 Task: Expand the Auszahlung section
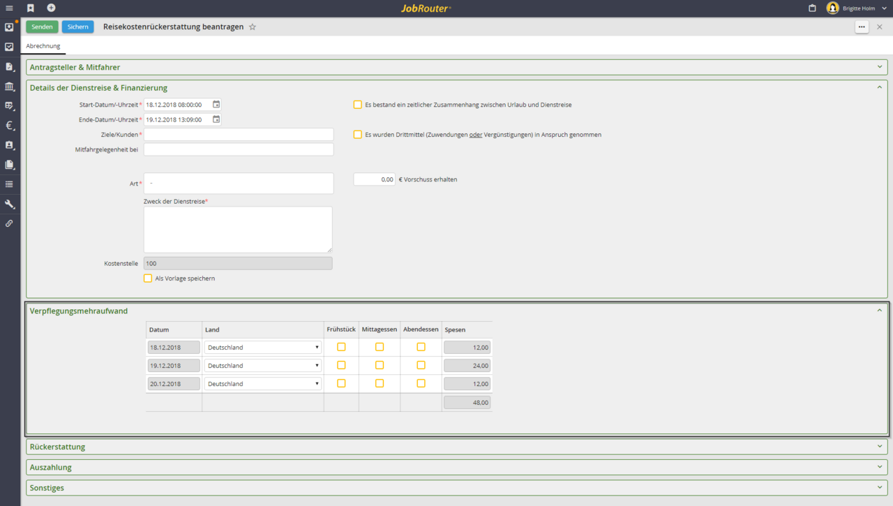[x=880, y=467]
